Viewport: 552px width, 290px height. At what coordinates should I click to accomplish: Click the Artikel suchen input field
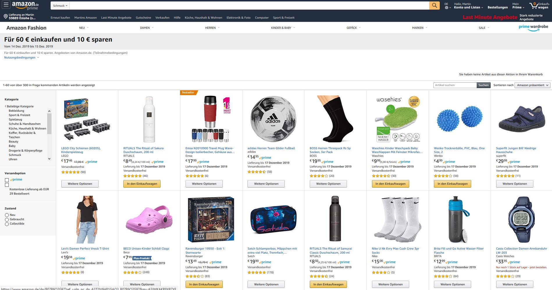[x=455, y=85]
